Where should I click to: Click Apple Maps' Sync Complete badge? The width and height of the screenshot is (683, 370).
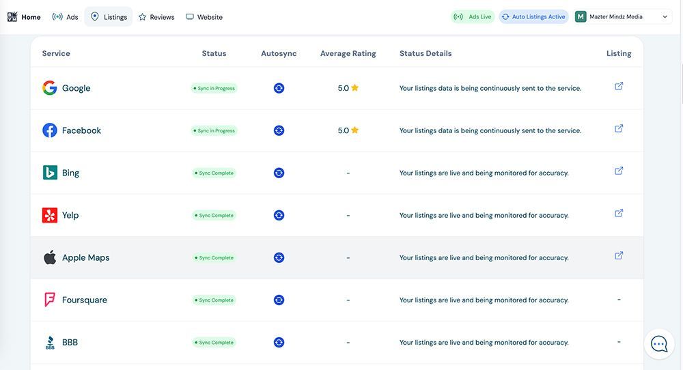tap(214, 257)
